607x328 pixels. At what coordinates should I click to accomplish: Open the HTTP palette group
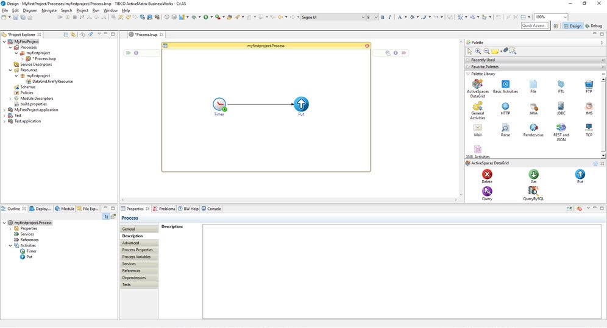pos(505,106)
